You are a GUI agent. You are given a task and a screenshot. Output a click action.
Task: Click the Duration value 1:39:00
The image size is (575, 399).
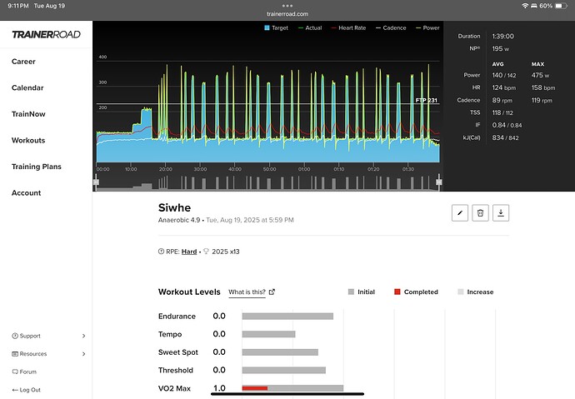click(x=503, y=37)
